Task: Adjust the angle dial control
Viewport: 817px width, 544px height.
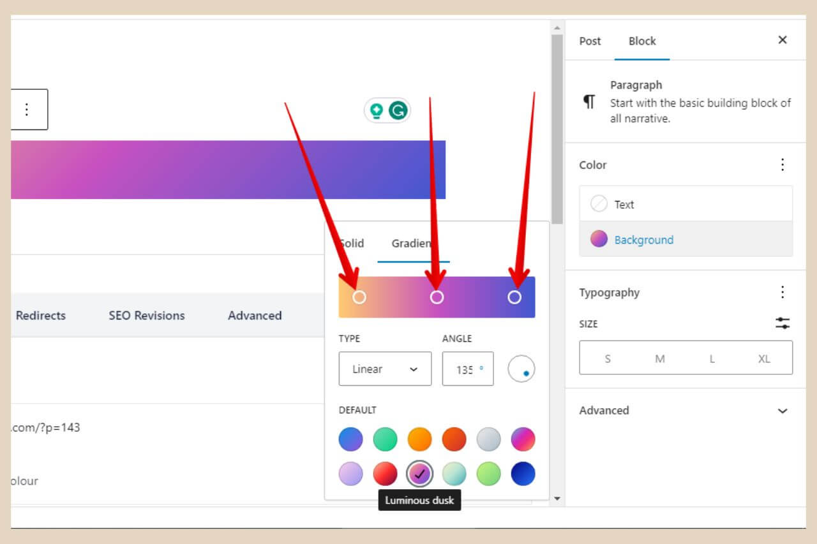Action: 521,369
